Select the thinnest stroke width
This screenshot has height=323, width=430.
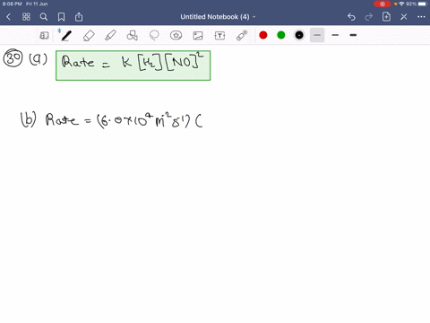[x=317, y=35]
